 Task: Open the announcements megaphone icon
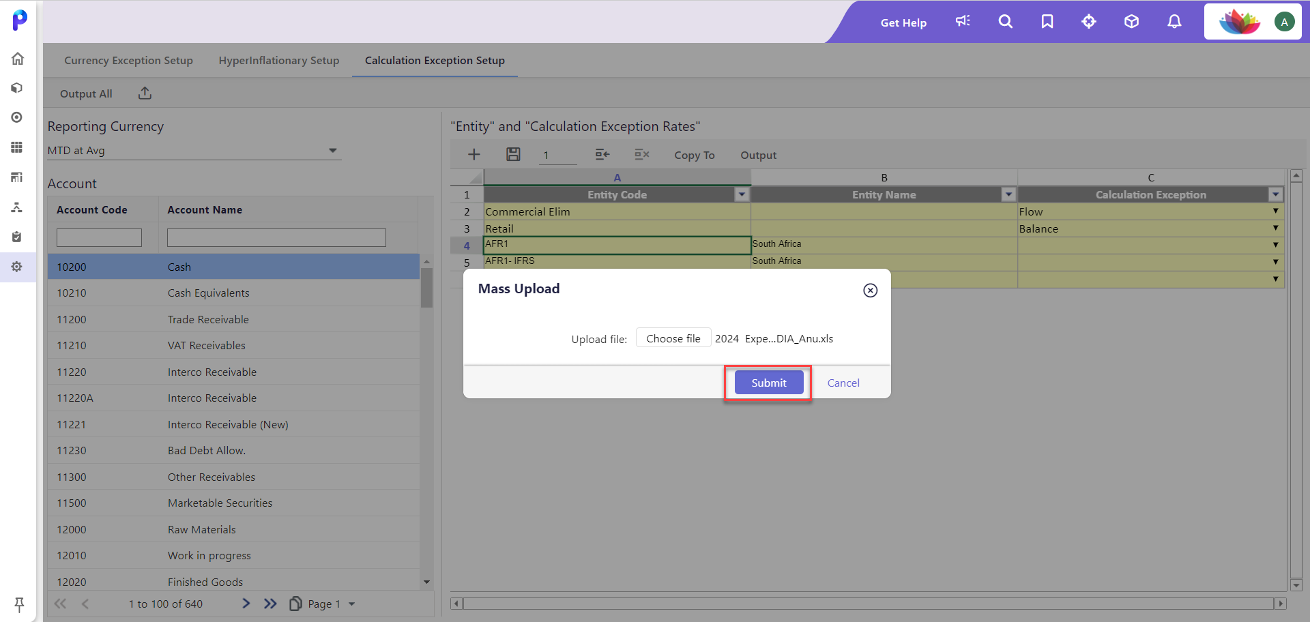coord(963,21)
